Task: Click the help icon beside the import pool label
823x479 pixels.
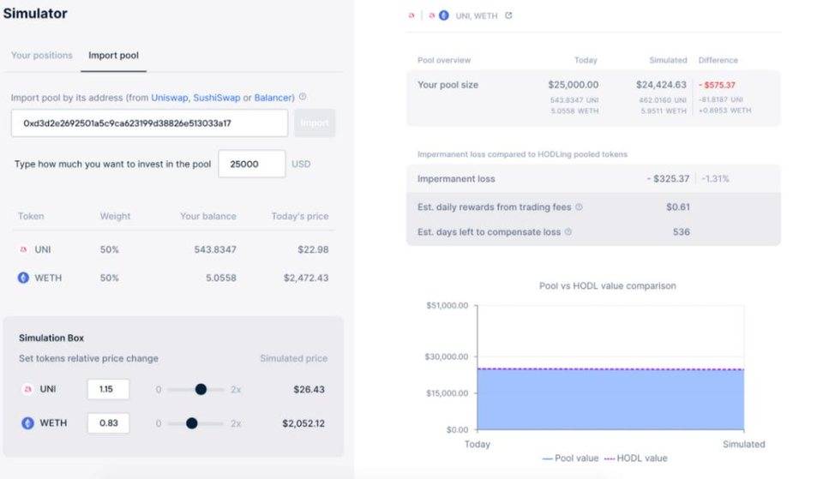Action: (303, 98)
